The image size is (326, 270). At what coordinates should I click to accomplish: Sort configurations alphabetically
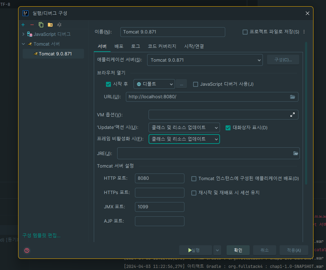click(x=59, y=25)
